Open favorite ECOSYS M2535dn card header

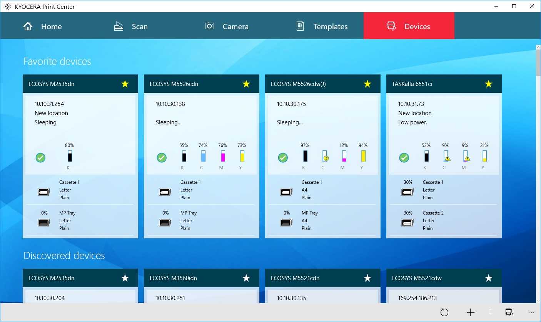[x=80, y=84]
